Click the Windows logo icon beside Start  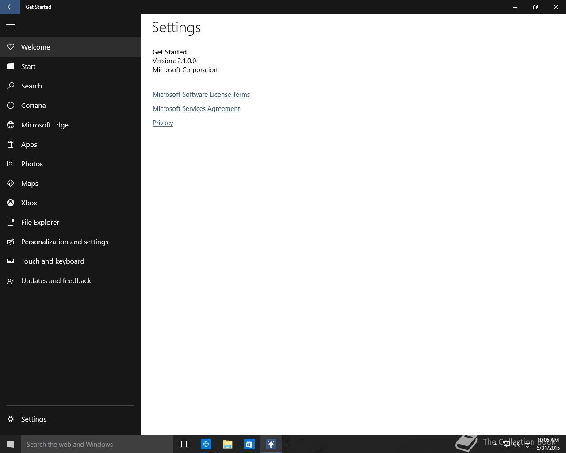pyautogui.click(x=11, y=66)
